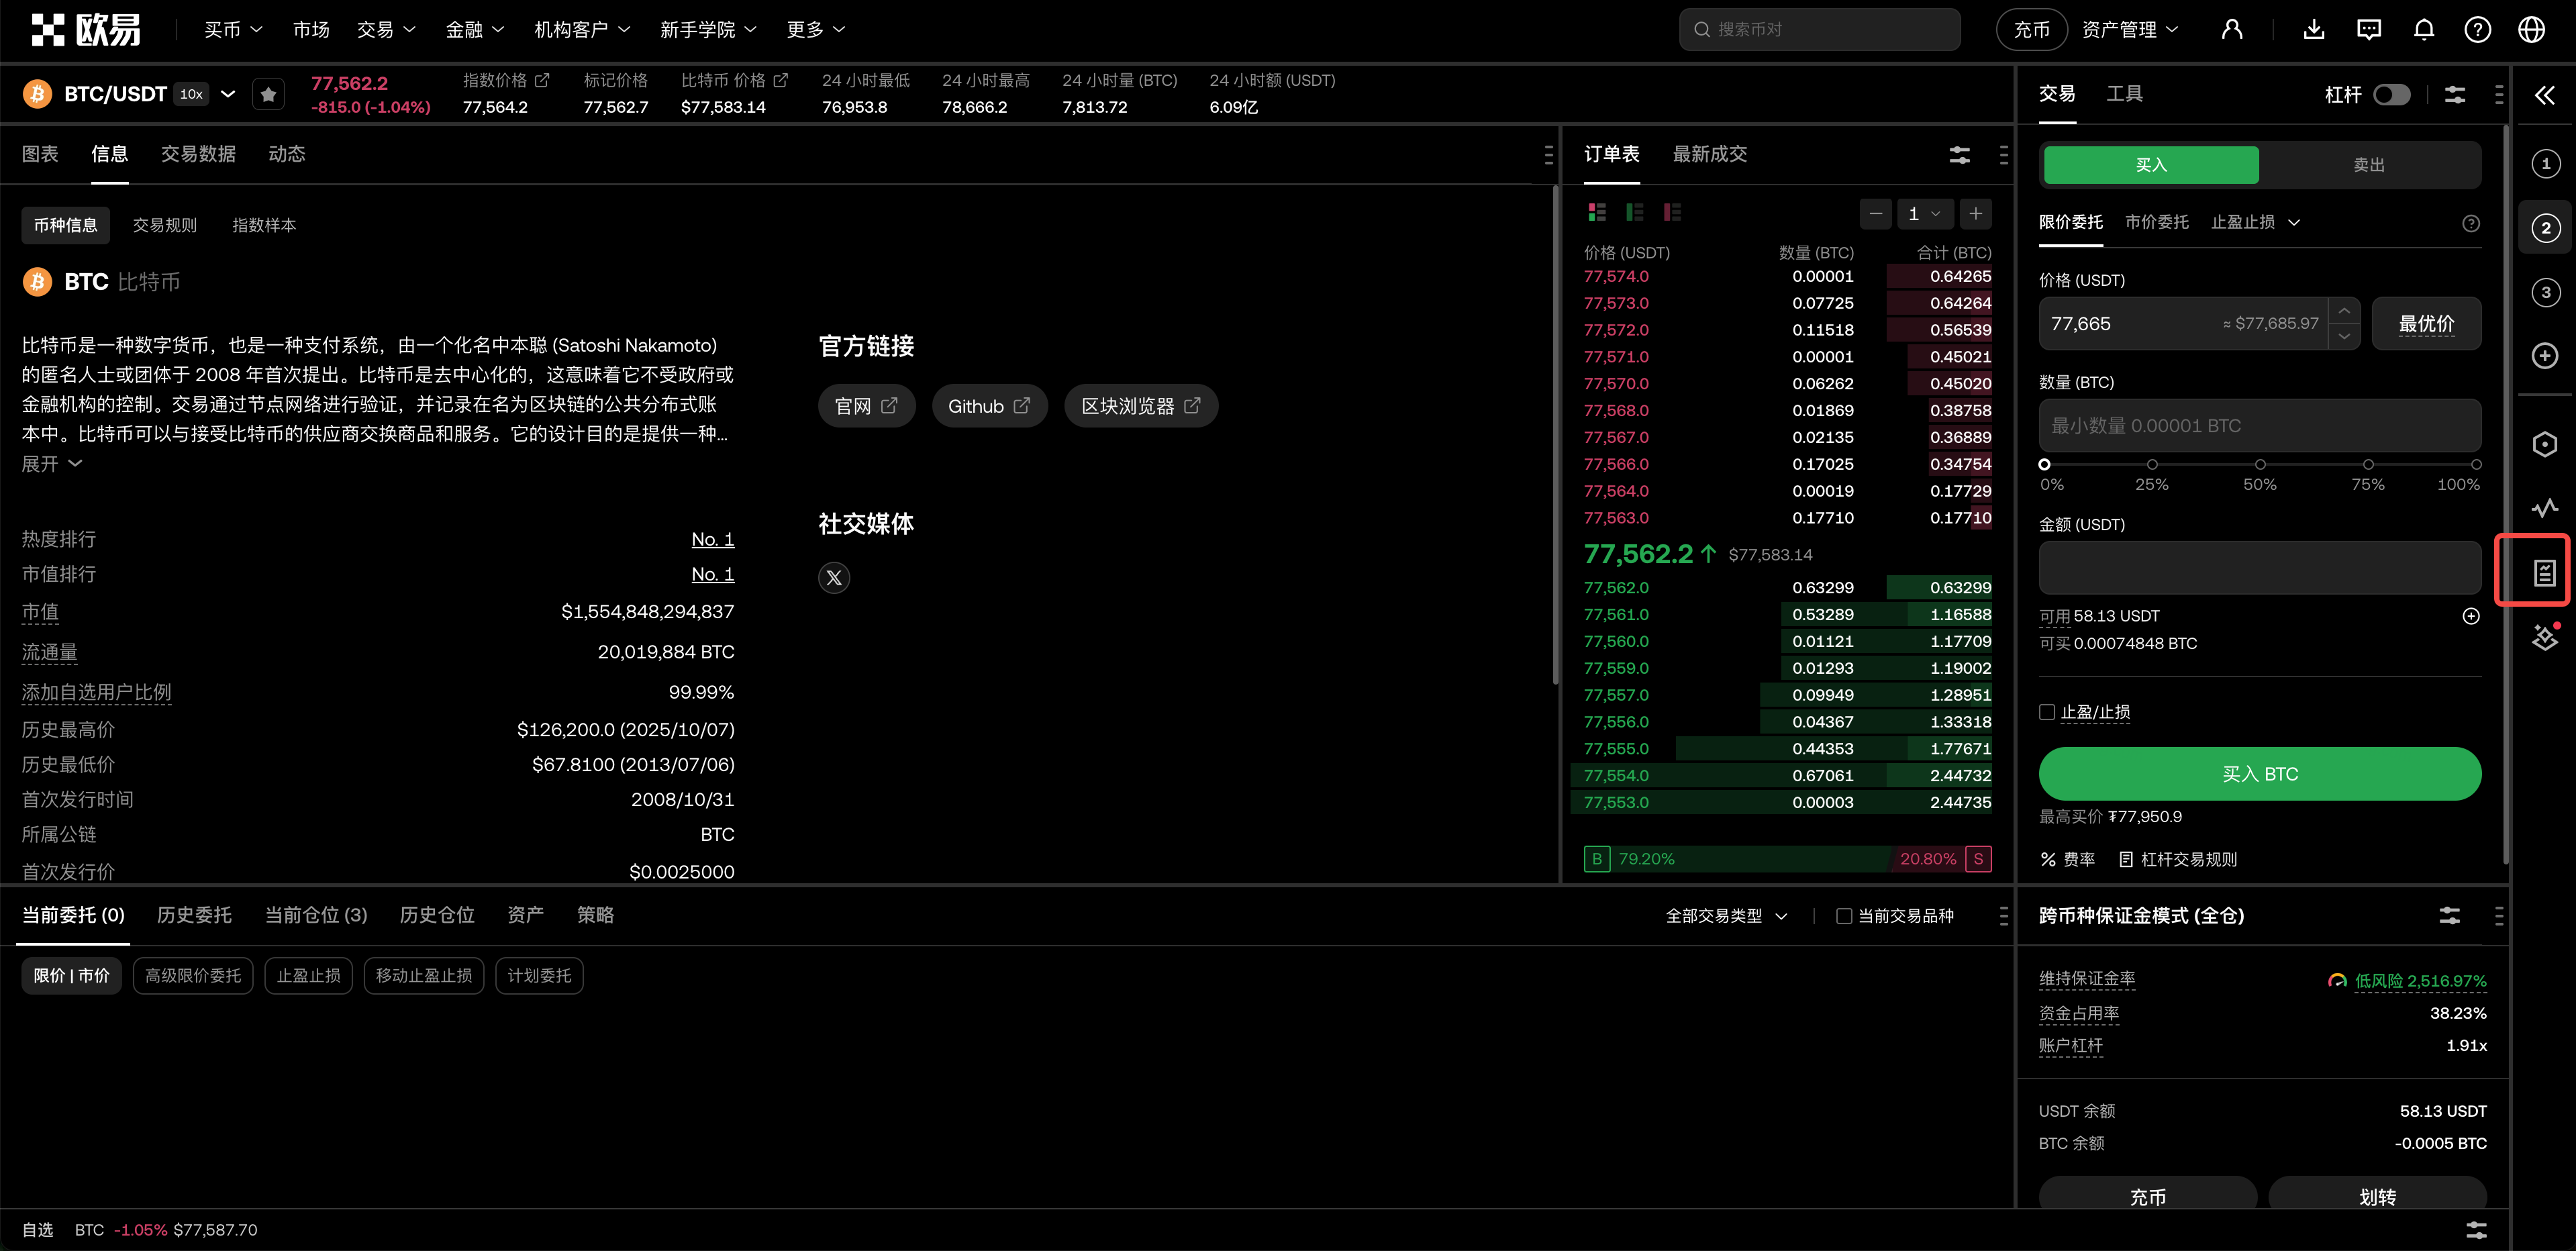The height and width of the screenshot is (1251, 2576).
Task: Switch to the 工具 tab
Action: [x=2124, y=94]
